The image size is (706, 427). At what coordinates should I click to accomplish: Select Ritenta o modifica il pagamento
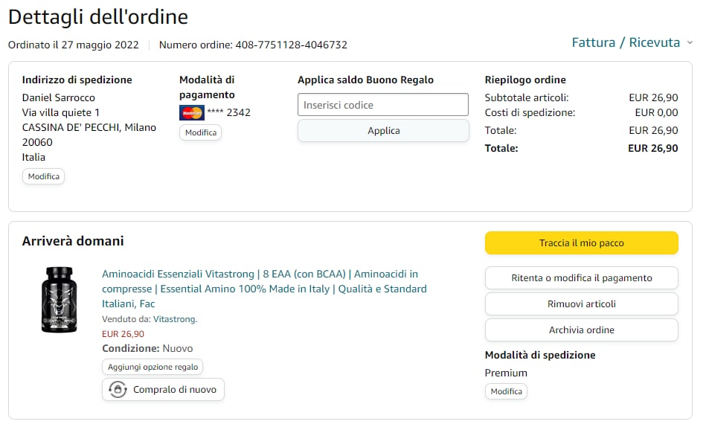point(581,278)
